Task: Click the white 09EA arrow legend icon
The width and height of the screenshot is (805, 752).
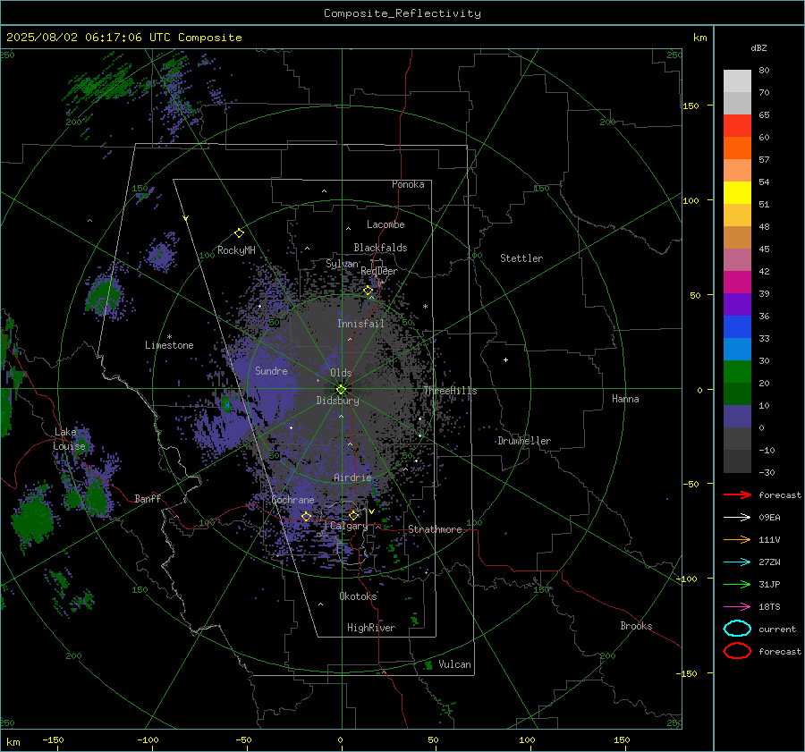Action: point(737,518)
